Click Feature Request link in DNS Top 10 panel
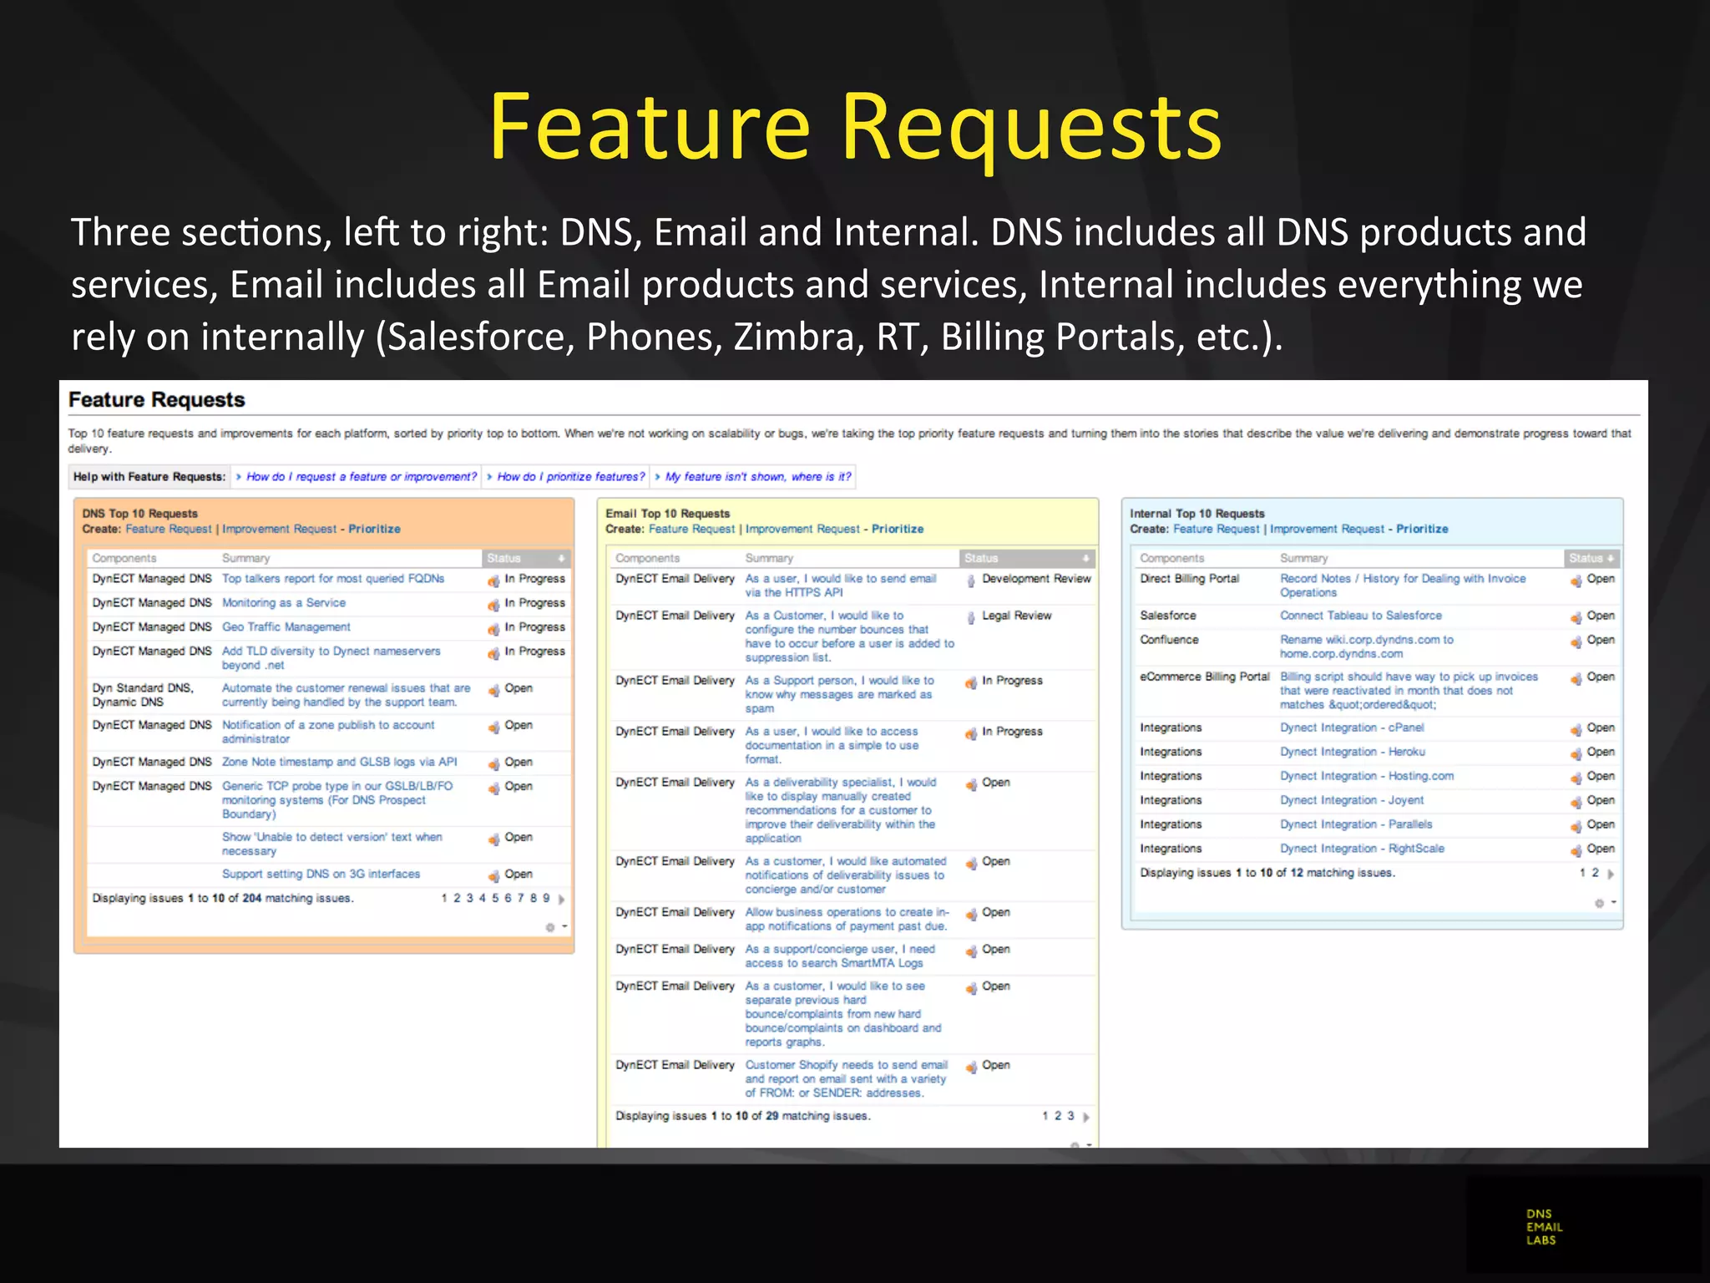1710x1283 pixels. coord(169,530)
